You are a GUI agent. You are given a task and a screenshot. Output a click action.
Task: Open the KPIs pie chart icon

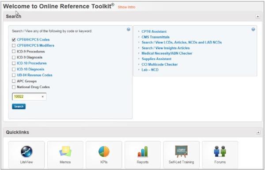coord(104,151)
